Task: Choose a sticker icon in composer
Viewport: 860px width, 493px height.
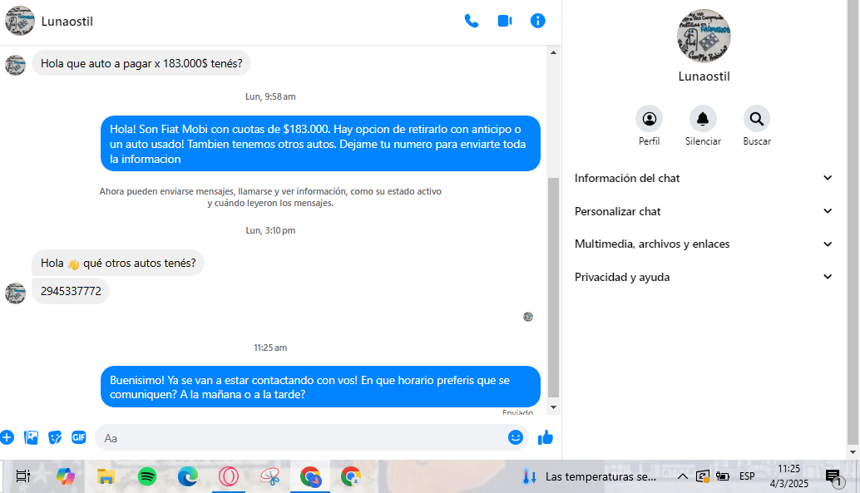Action: (55, 437)
